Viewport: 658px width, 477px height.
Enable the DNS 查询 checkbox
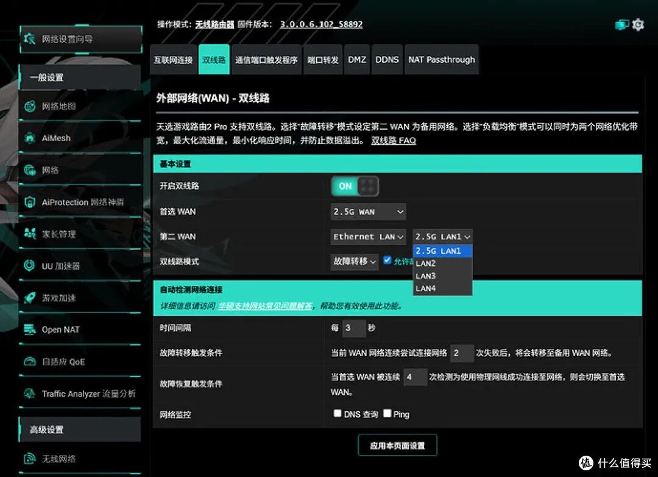[x=338, y=413]
